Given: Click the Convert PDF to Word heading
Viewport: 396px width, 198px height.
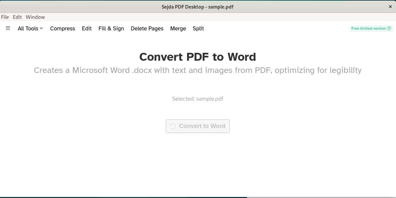Looking at the screenshot, I should tap(197, 57).
